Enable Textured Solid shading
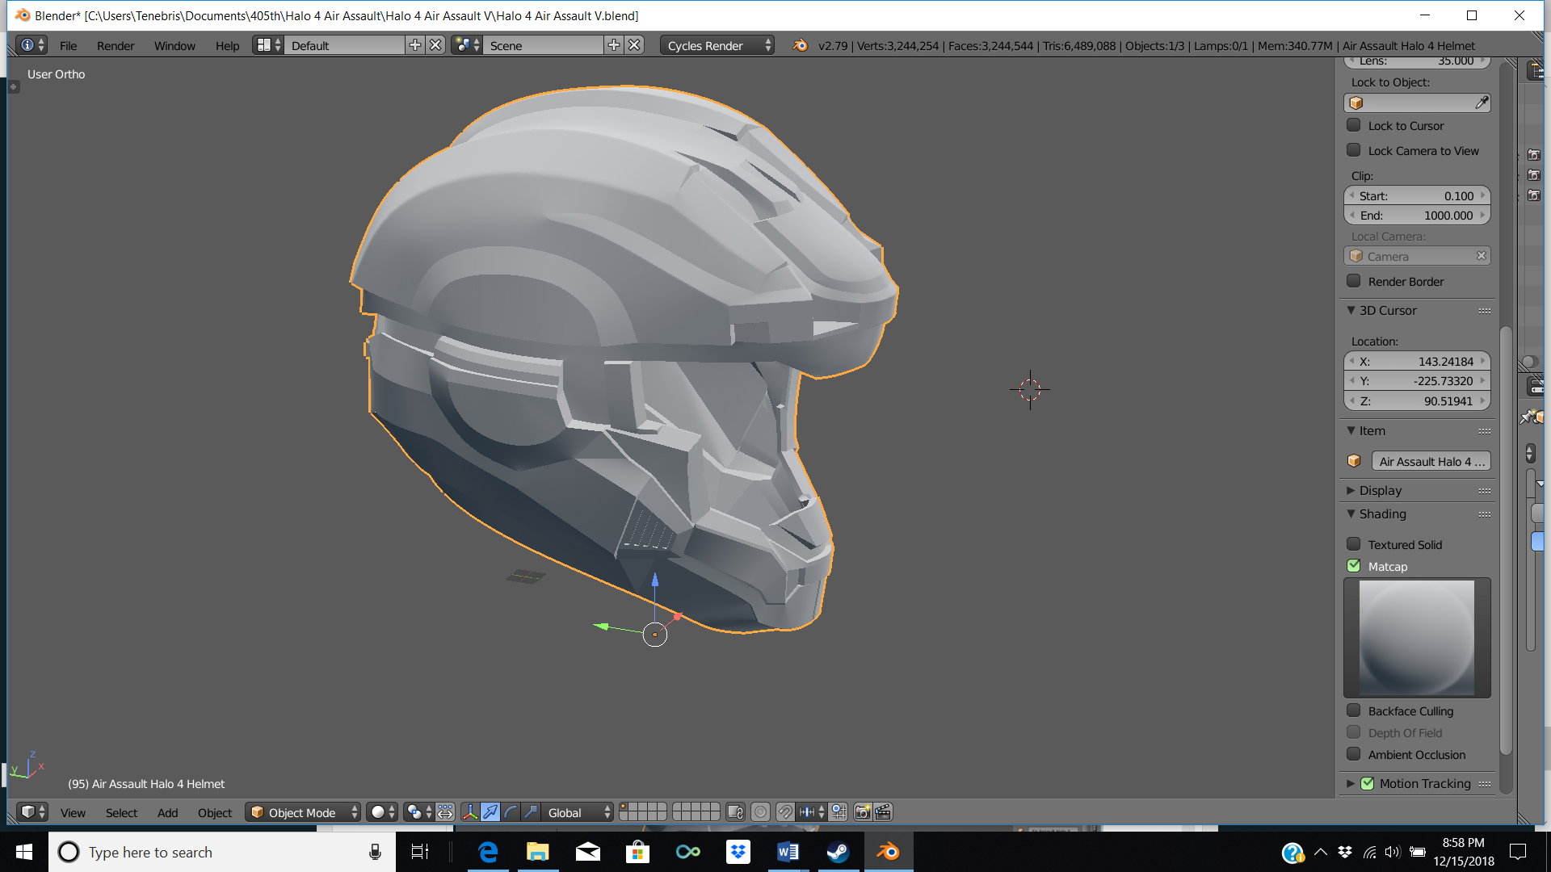This screenshot has width=1551, height=872. pos(1354,544)
